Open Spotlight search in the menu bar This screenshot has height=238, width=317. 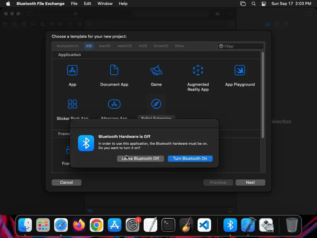tap(253, 4)
